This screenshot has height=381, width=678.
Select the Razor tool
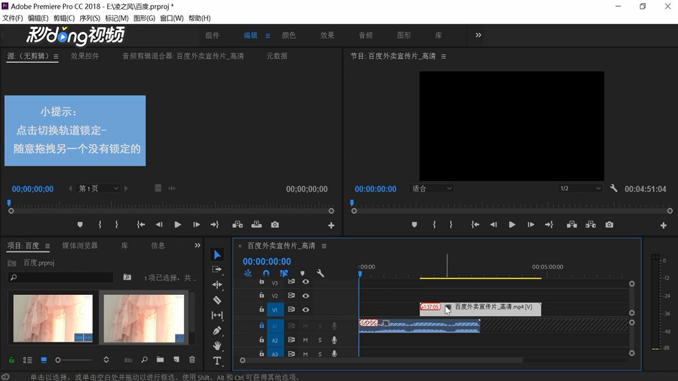[x=217, y=300]
